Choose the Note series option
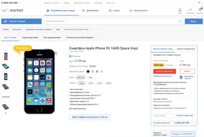 90,77
